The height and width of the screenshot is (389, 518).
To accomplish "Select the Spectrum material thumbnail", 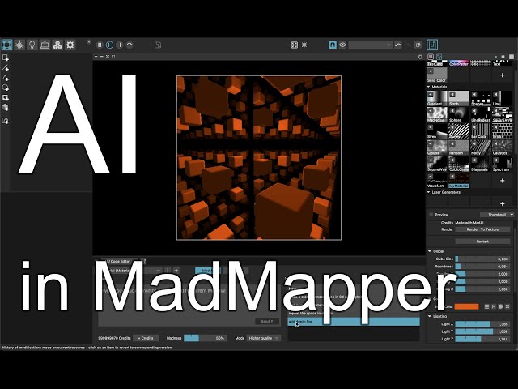I will pos(502,164).
